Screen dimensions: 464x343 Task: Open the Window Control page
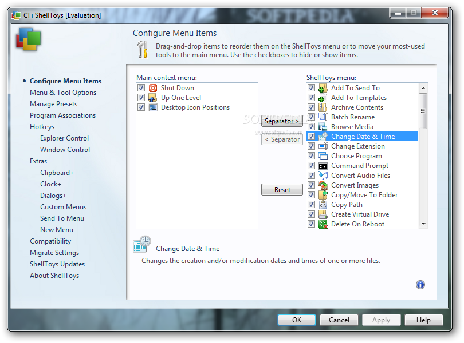65,150
